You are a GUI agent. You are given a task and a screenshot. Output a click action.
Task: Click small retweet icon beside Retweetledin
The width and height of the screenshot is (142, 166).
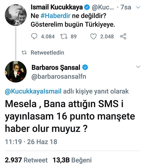pyautogui.click(x=24, y=53)
